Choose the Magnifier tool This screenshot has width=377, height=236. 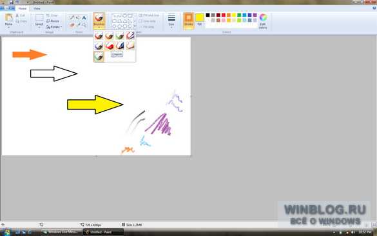point(84,25)
